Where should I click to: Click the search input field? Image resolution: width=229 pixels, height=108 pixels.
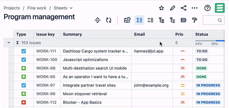pyautogui.click(x=214, y=20)
